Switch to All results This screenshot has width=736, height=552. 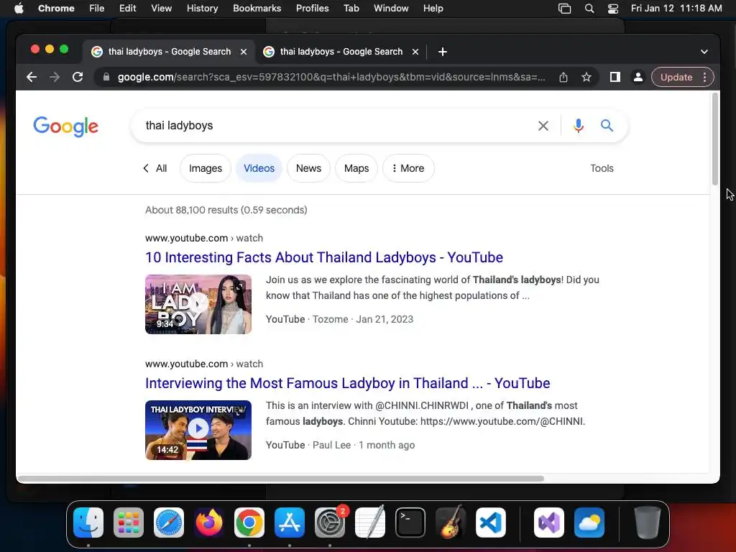pyautogui.click(x=161, y=168)
